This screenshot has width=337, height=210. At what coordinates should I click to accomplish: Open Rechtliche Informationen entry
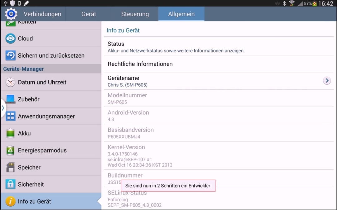(x=219, y=64)
